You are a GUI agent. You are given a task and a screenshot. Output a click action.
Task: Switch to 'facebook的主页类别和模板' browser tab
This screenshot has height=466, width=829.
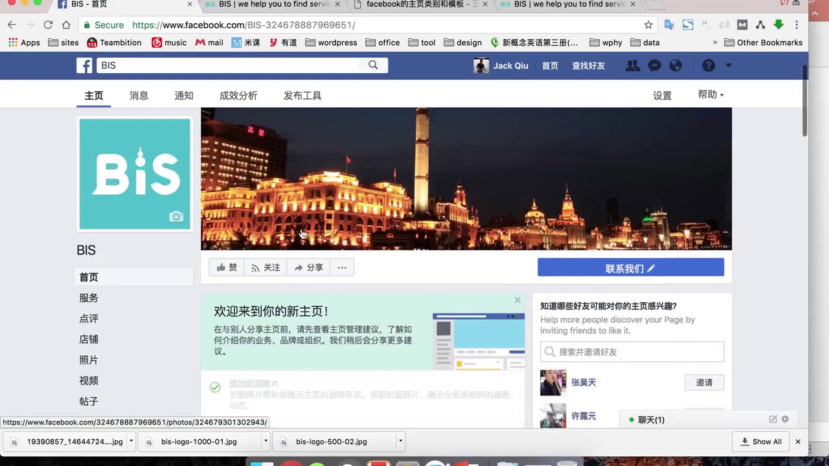[421, 5]
